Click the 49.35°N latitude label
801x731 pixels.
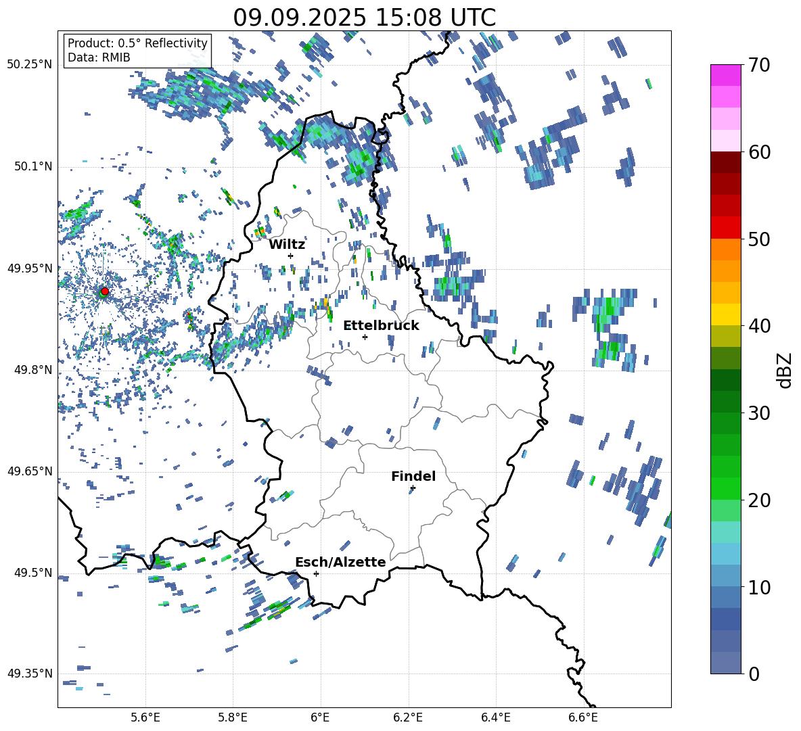tap(30, 674)
